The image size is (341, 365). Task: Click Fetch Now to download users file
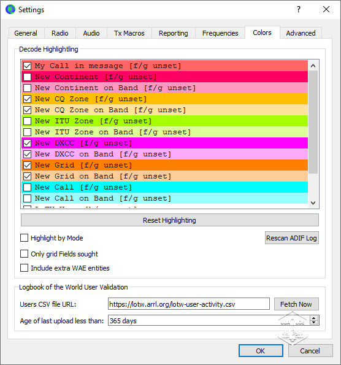pos(296,304)
